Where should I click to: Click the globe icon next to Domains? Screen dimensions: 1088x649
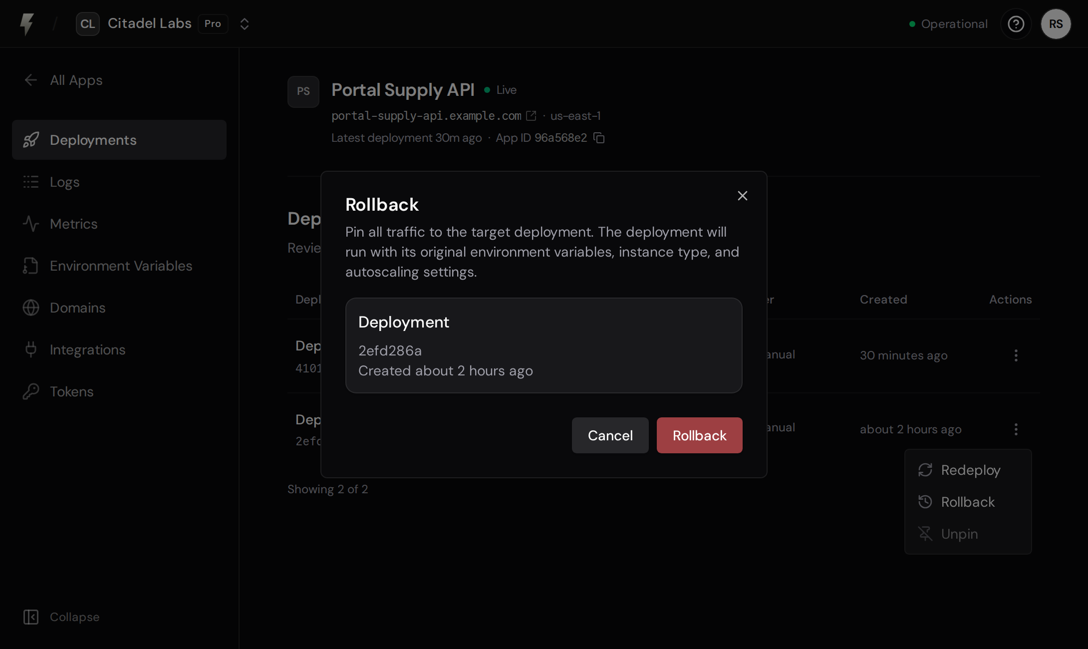tap(31, 308)
